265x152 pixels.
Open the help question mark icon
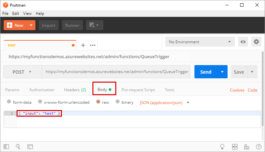[259, 147]
